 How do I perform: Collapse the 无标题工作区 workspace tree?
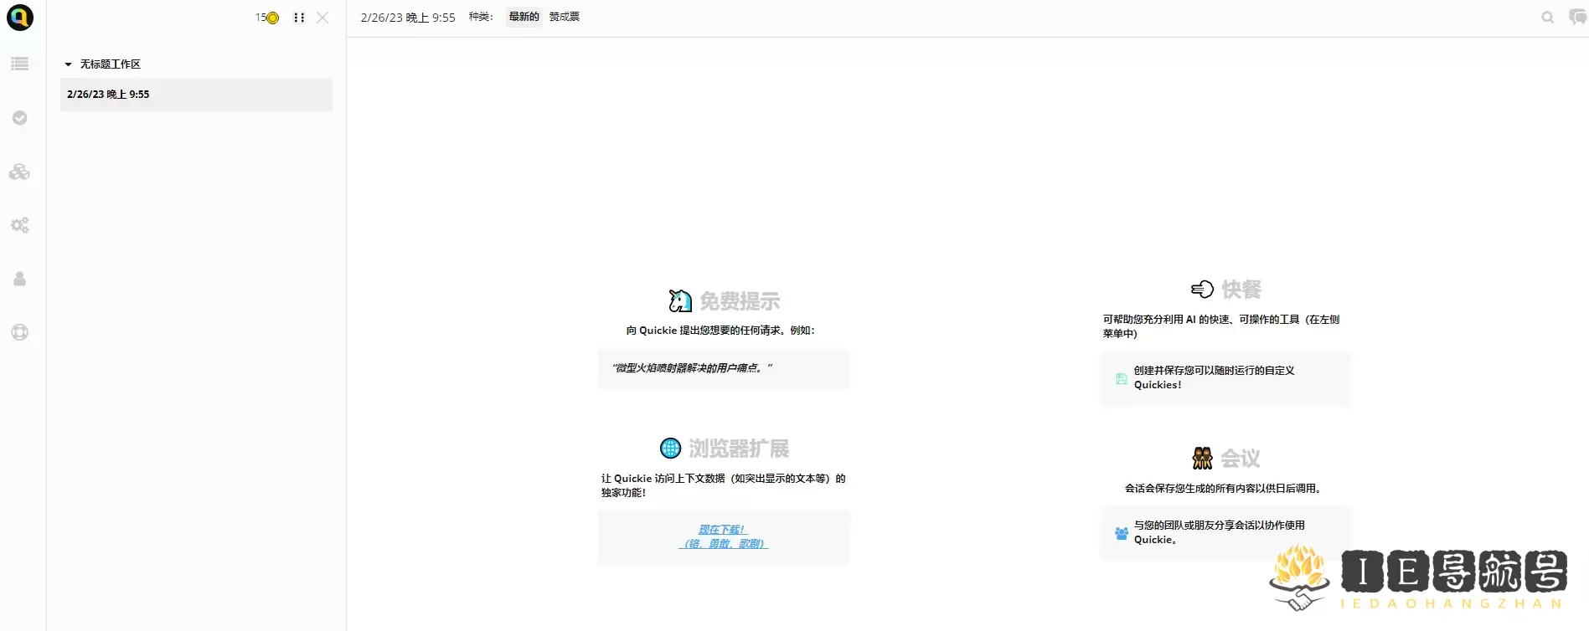click(x=69, y=64)
